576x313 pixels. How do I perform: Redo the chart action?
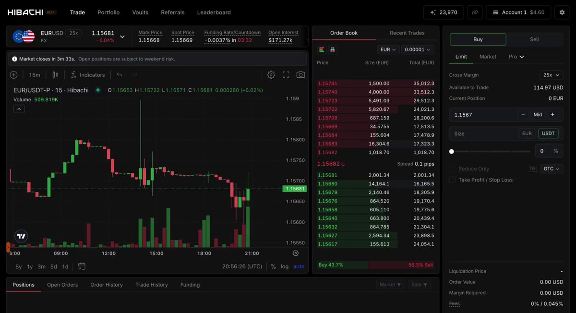click(x=134, y=75)
